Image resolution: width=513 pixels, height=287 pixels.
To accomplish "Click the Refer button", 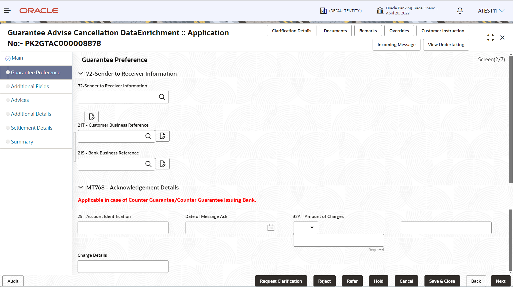I will pos(352,281).
